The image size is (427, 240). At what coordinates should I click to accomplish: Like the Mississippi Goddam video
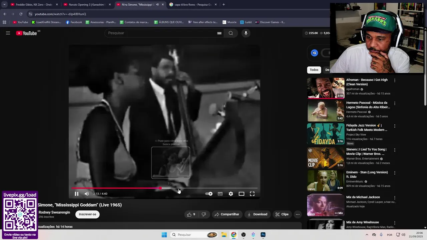click(x=191, y=214)
